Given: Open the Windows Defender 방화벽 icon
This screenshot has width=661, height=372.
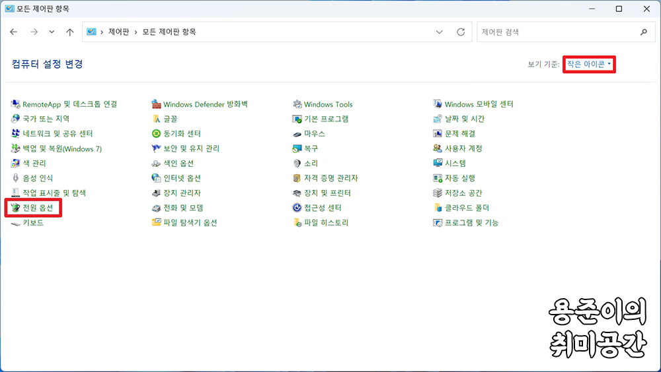Looking at the screenshot, I should pos(157,104).
